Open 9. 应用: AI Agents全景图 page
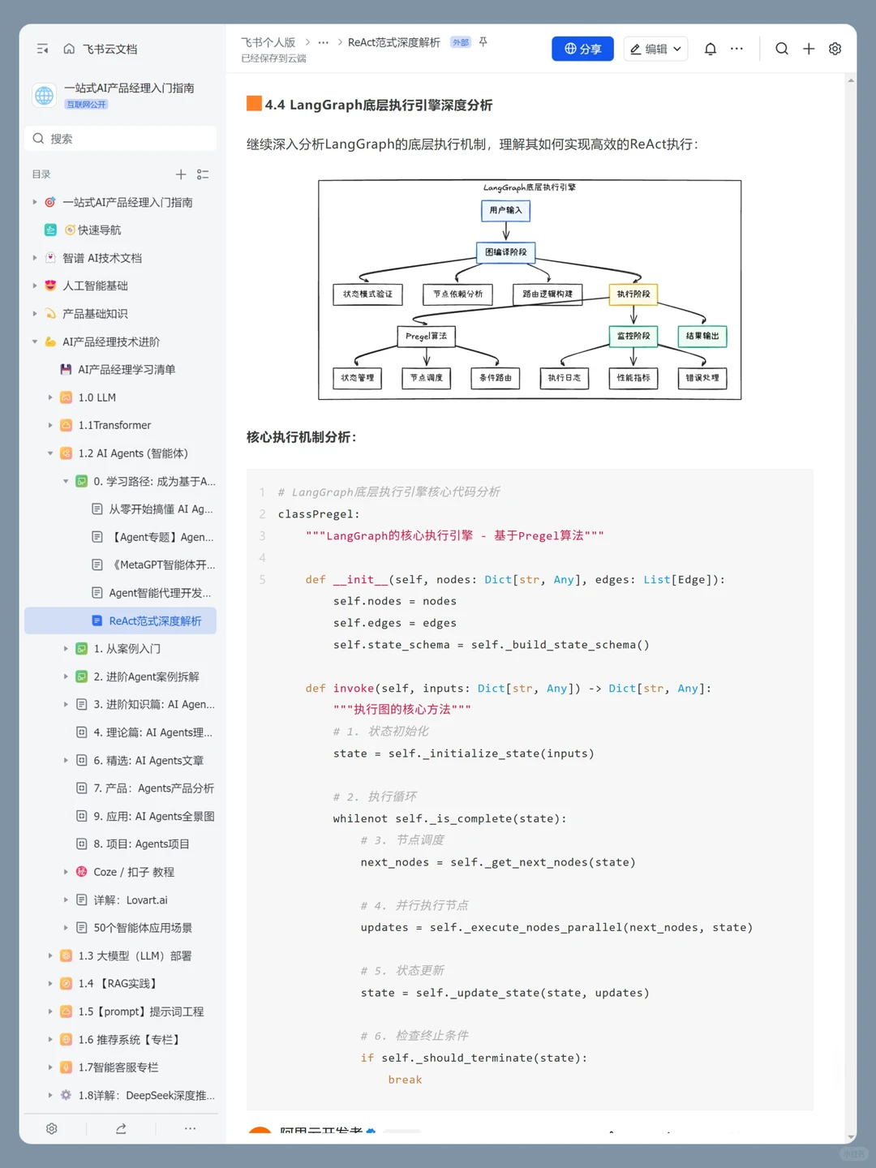The width and height of the screenshot is (876, 1168). pos(120,816)
